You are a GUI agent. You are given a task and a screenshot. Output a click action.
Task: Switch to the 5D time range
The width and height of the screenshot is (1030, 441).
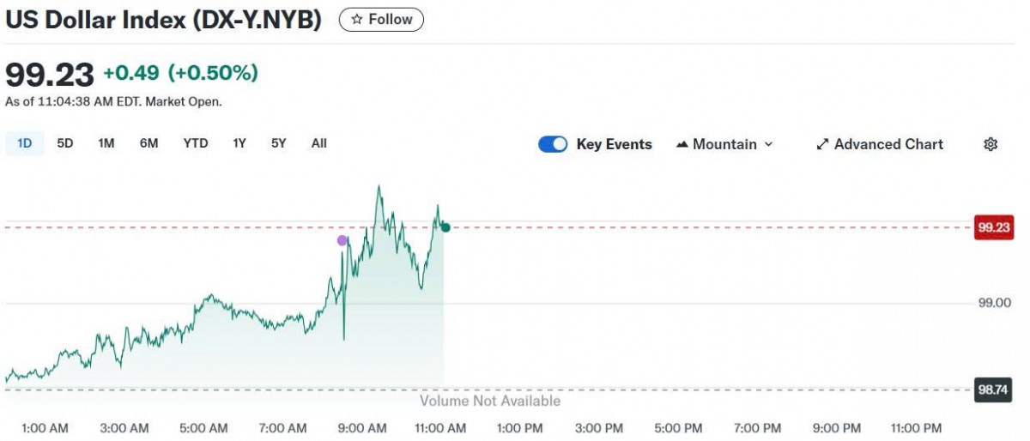(x=65, y=143)
